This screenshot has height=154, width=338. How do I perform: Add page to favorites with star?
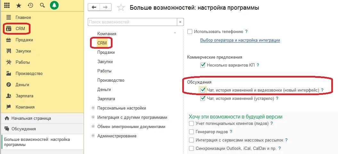121,8
